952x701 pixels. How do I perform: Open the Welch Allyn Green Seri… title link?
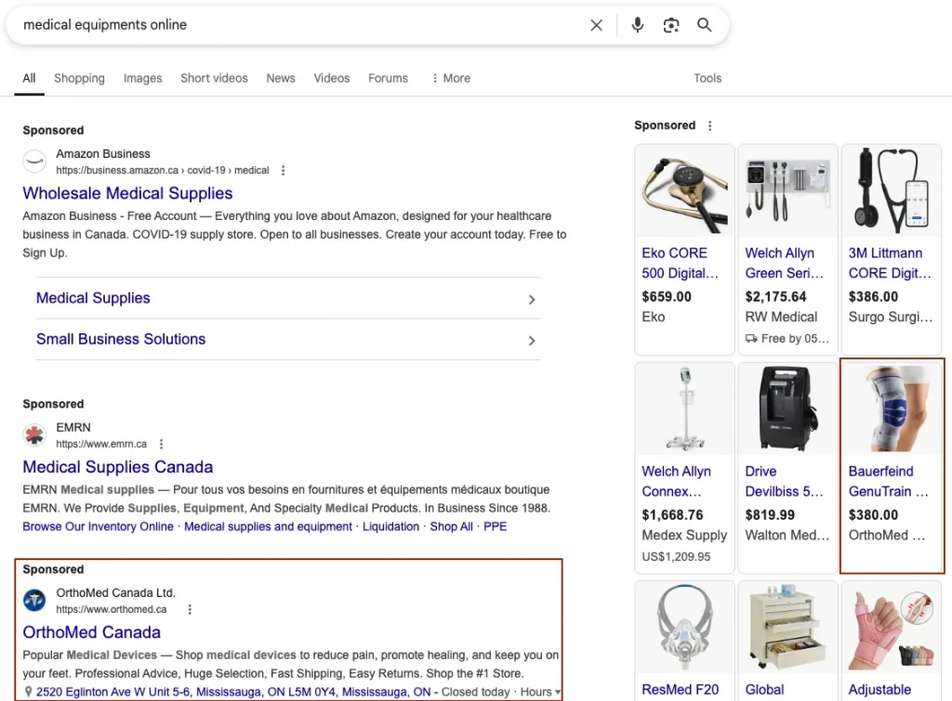click(785, 263)
